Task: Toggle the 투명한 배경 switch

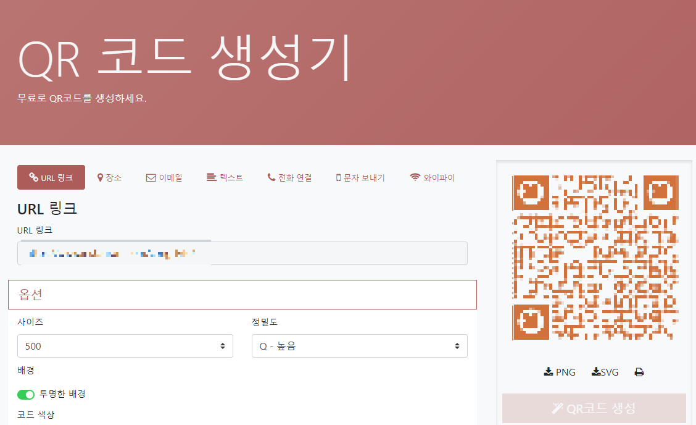Action: [26, 394]
